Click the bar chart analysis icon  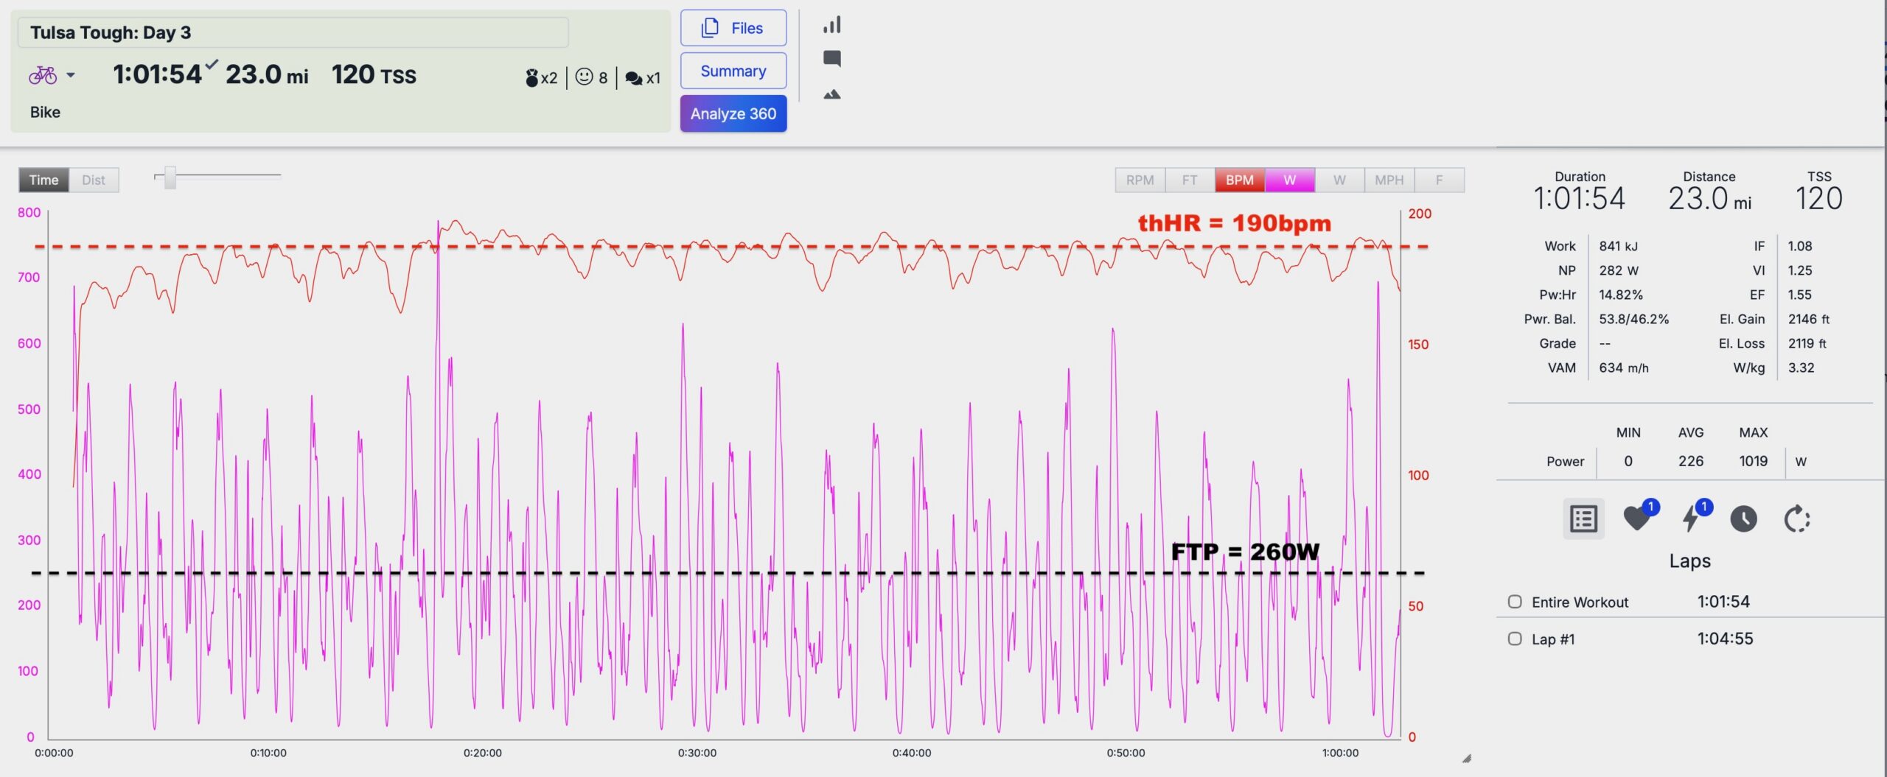832,25
